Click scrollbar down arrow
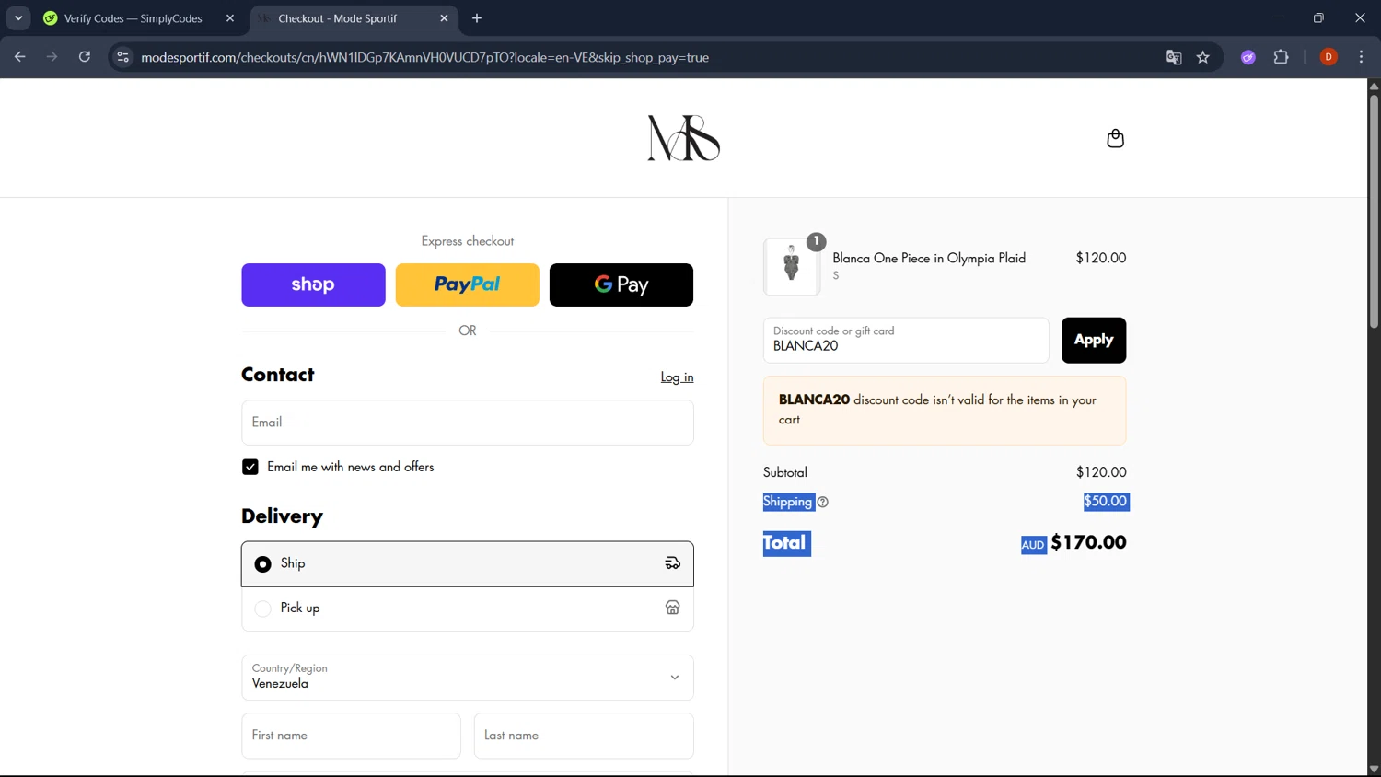The width and height of the screenshot is (1381, 777). pos(1374,769)
